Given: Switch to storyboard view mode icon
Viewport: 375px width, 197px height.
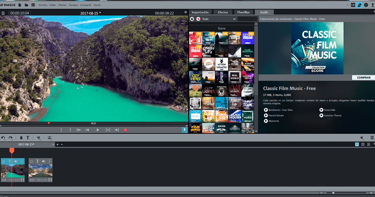Looking at the screenshot, I should coord(357,144).
